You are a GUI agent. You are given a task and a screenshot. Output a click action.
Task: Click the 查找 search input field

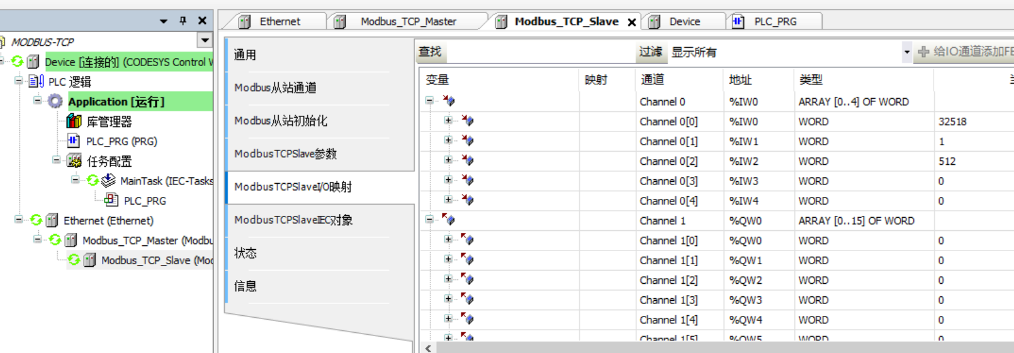pyautogui.click(x=541, y=52)
